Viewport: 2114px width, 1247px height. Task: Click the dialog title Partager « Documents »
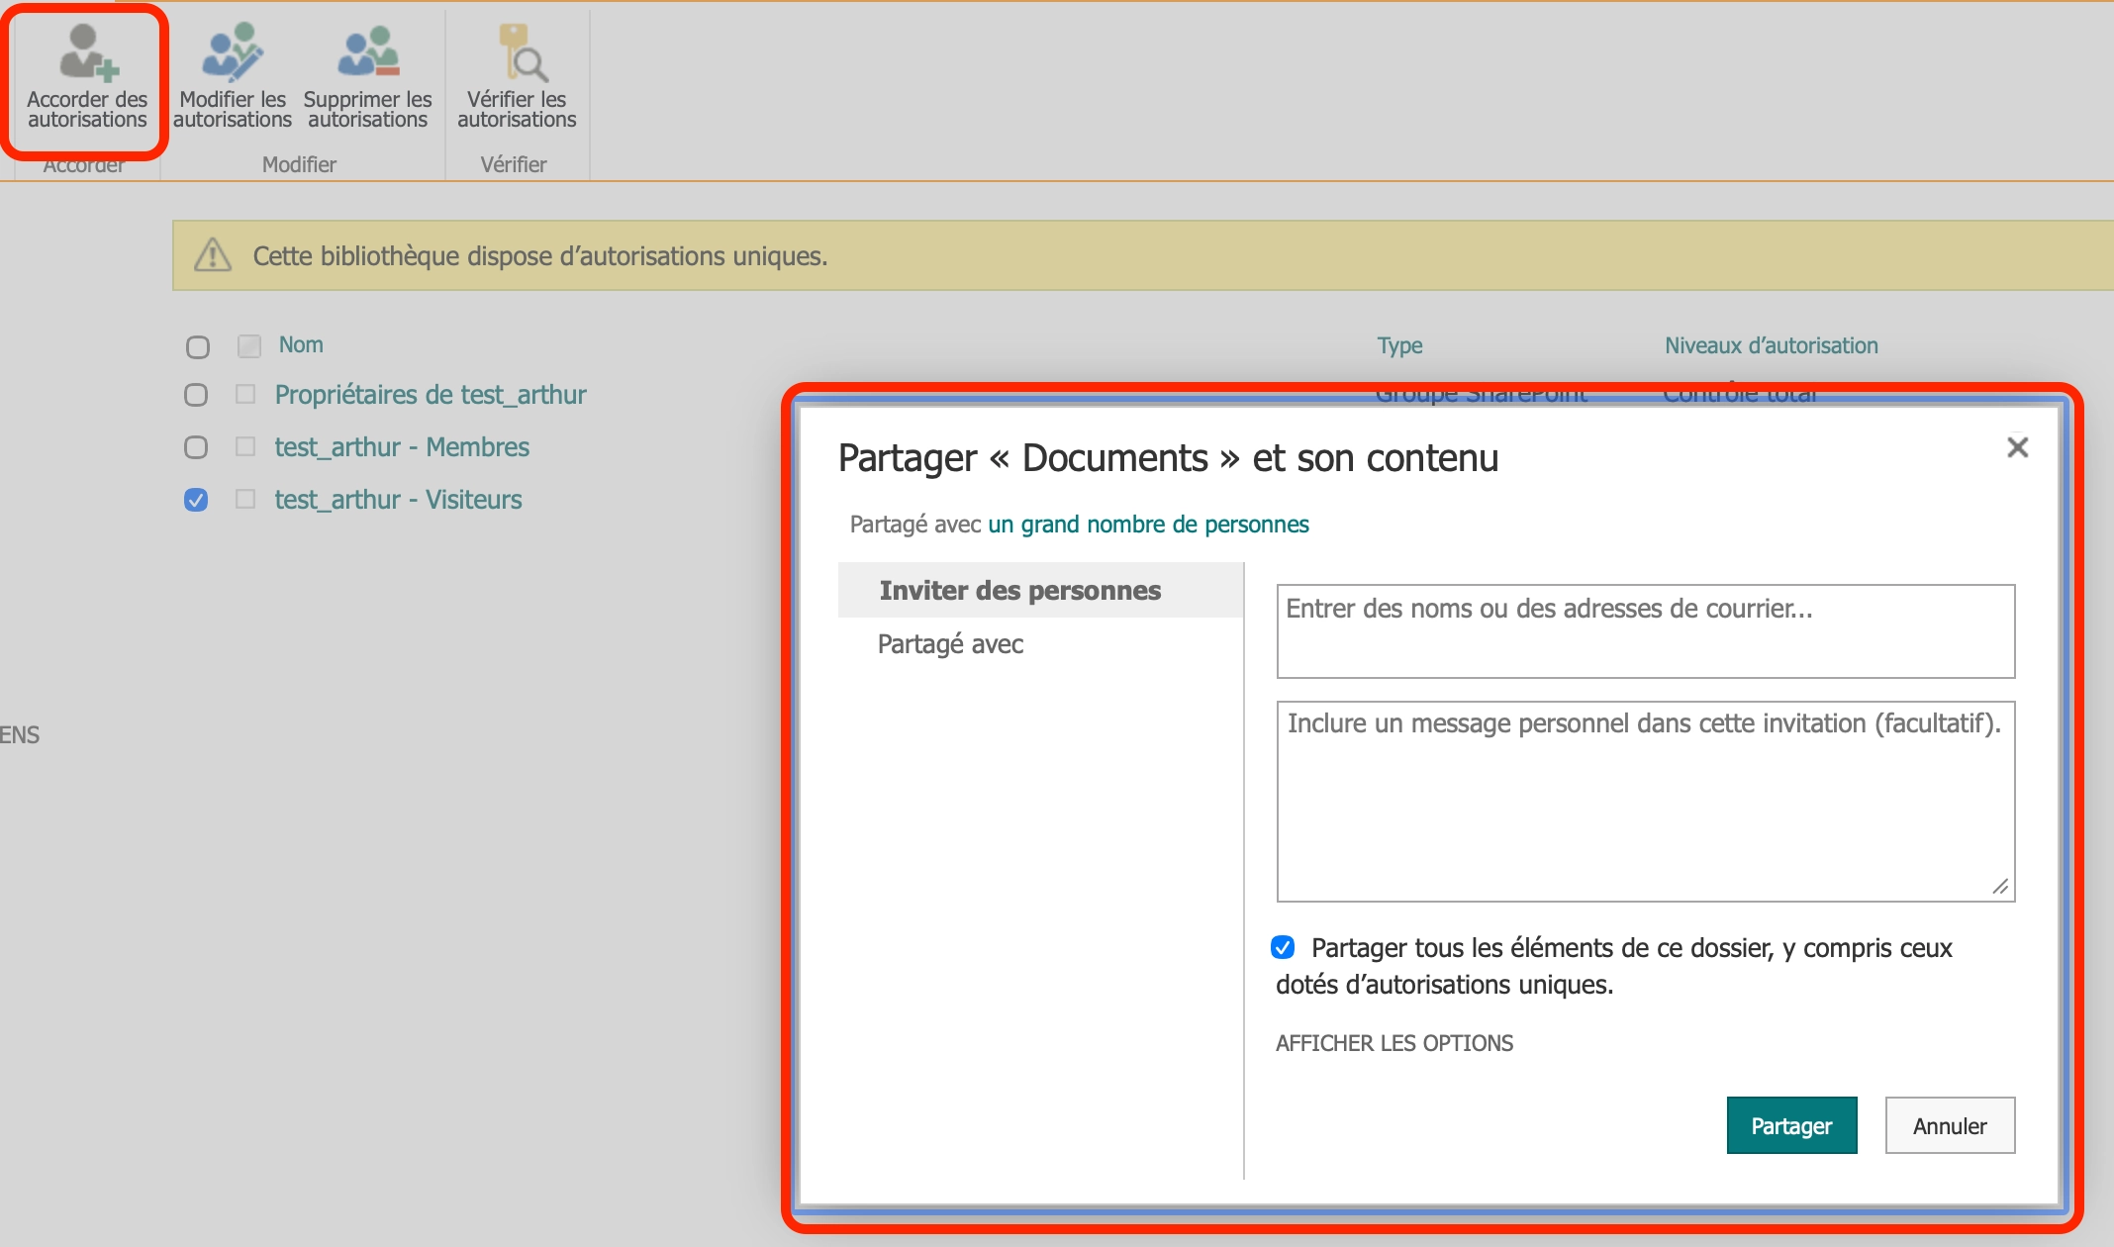click(1168, 458)
